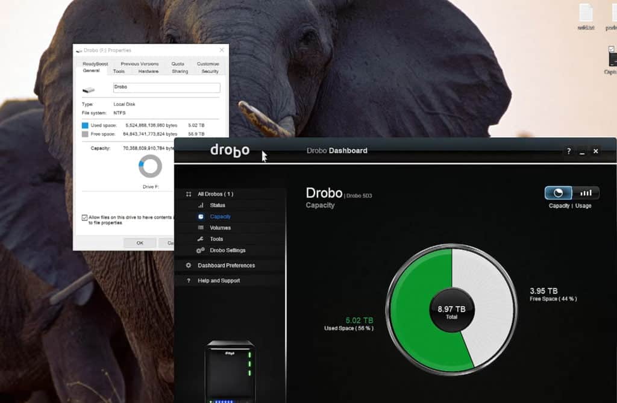Open Drobo Settings page label
The image size is (617, 403).
click(227, 251)
